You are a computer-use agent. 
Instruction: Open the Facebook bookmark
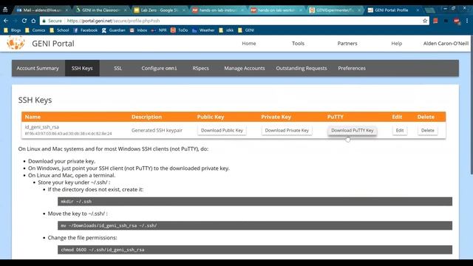click(x=86, y=30)
